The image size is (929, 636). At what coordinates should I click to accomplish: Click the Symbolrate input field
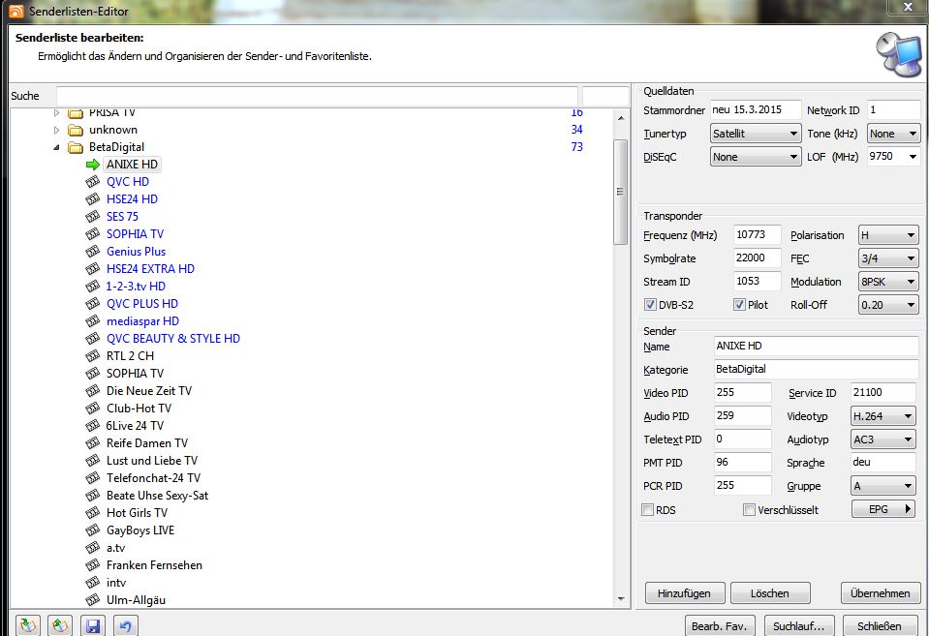pos(758,258)
